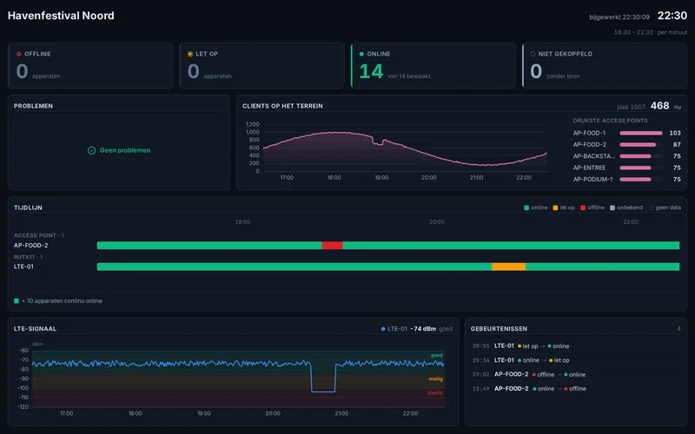Click the green online dot in the 20:55 event
695x434 pixels.
click(x=550, y=346)
